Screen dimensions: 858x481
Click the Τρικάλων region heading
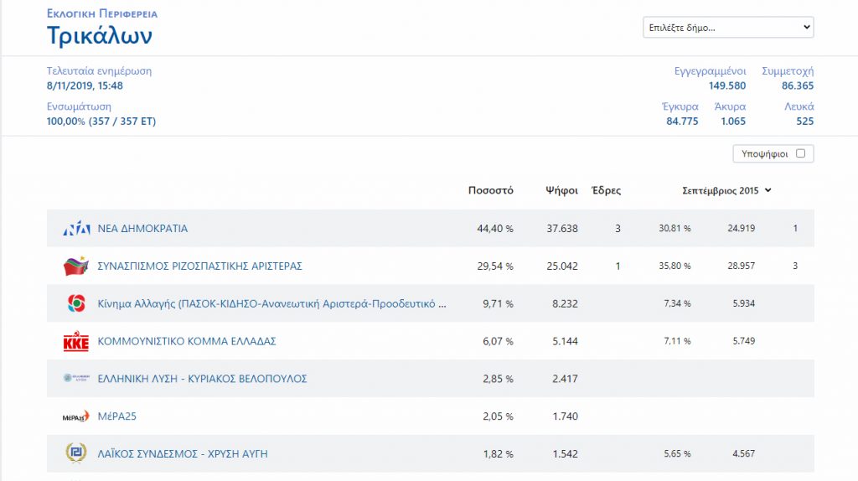(x=100, y=36)
